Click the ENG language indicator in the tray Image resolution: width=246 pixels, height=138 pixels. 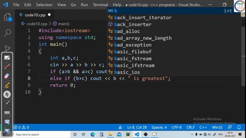tap(220, 135)
